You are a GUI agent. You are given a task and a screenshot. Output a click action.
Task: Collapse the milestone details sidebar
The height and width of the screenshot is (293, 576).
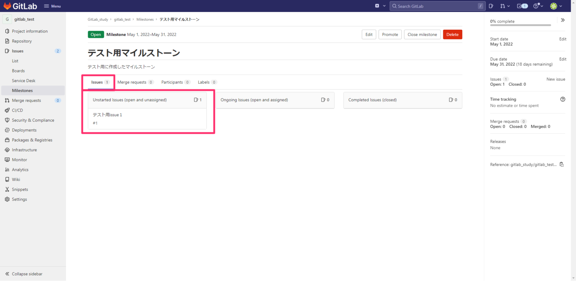click(562, 20)
